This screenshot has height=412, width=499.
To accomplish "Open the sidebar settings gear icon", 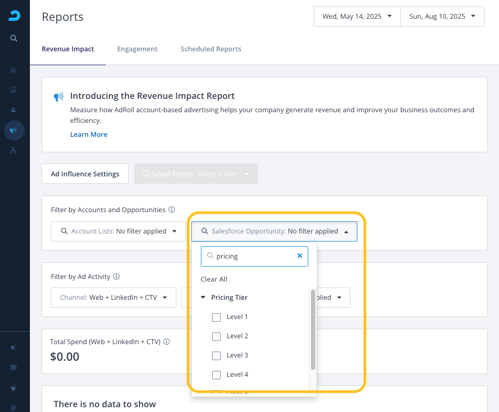I will pyautogui.click(x=13, y=408).
